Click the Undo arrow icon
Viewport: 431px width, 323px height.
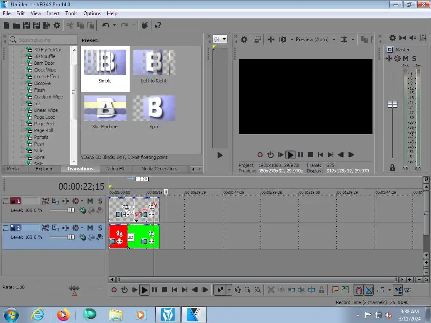click(x=106, y=25)
